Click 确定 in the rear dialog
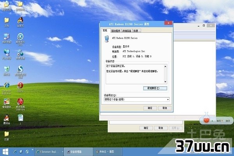 146,128
